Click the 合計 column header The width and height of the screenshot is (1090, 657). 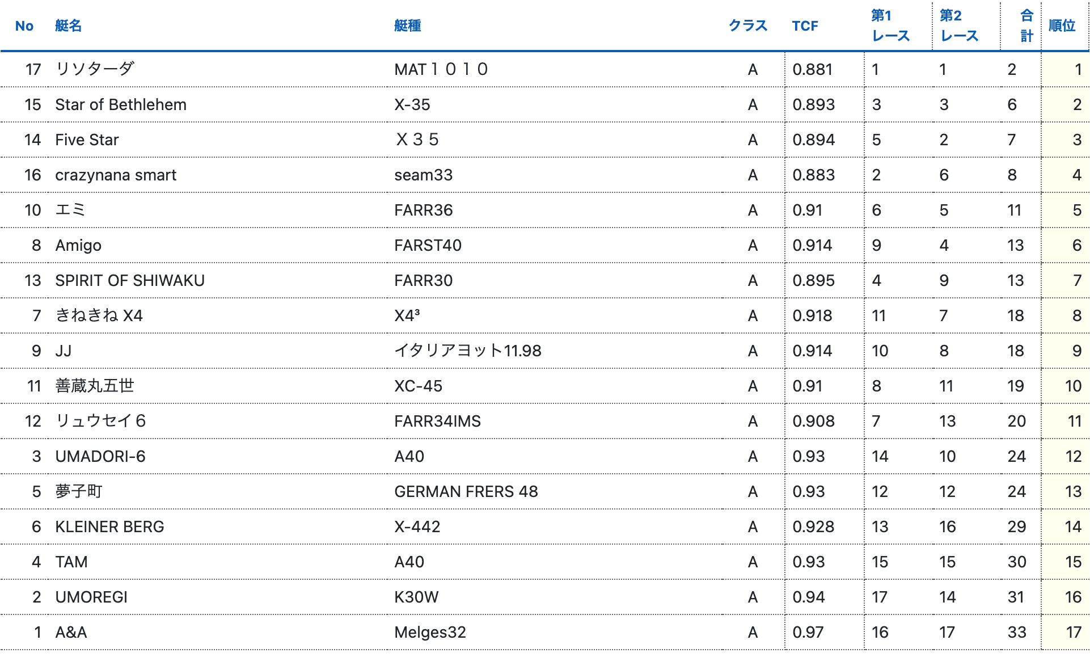[x=1026, y=26]
